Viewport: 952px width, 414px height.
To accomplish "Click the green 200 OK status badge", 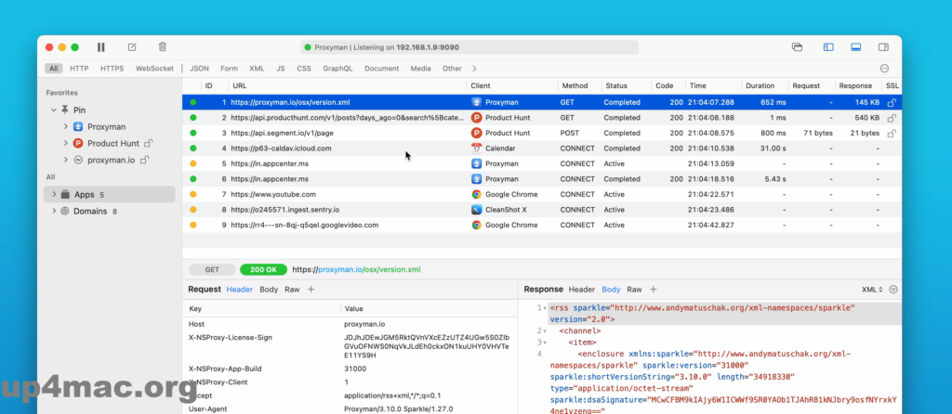I will (x=263, y=269).
